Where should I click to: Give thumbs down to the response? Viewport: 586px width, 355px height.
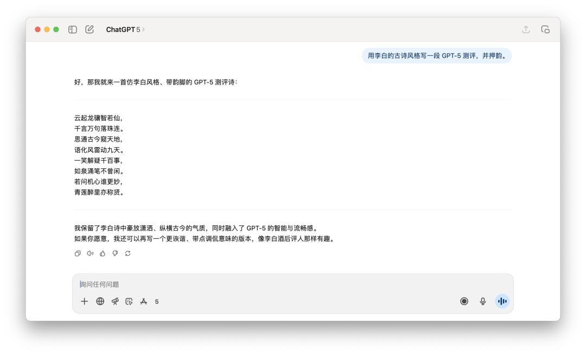click(x=115, y=253)
